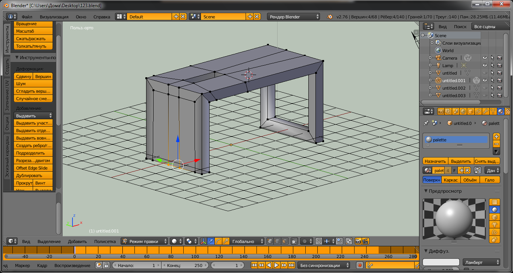
Task: Toggle the timeline lock icon
Action: 106,265
